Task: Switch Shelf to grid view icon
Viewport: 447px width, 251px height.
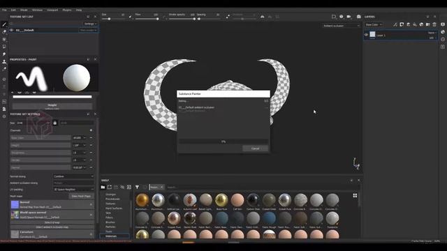Action: [355, 195]
